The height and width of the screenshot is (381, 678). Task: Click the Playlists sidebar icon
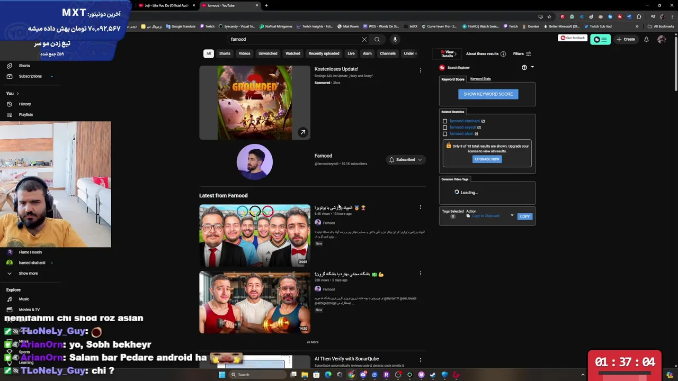click(9, 114)
